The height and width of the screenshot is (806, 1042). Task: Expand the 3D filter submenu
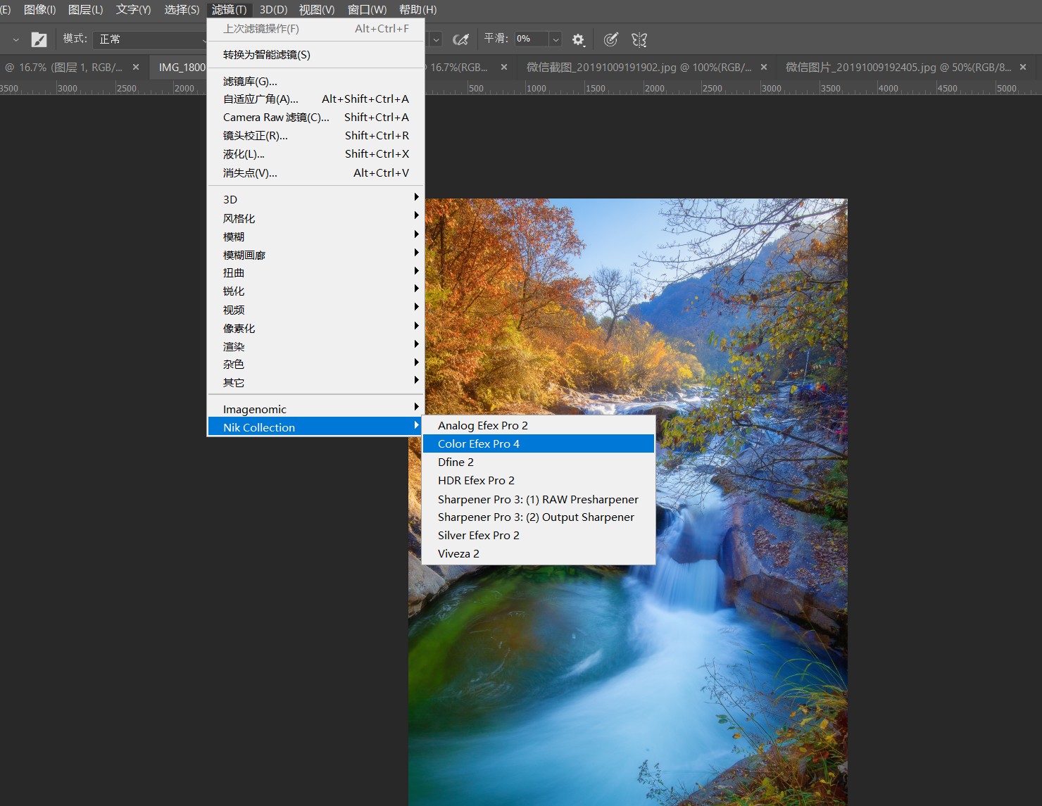click(x=316, y=199)
